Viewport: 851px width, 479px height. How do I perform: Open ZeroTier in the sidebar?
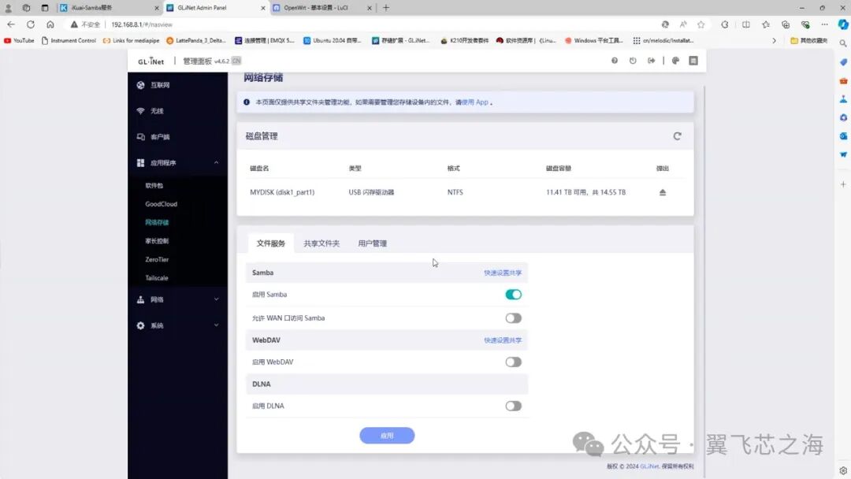[x=157, y=259]
